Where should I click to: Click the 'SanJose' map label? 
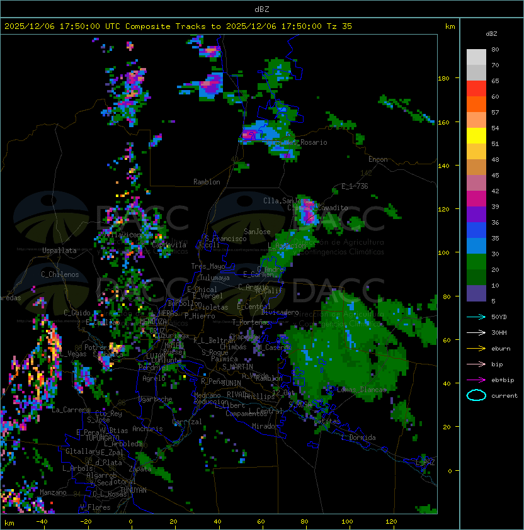tap(257, 232)
